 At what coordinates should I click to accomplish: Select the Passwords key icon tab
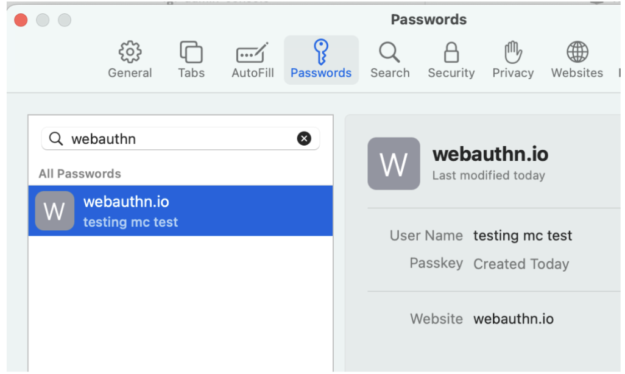click(321, 60)
